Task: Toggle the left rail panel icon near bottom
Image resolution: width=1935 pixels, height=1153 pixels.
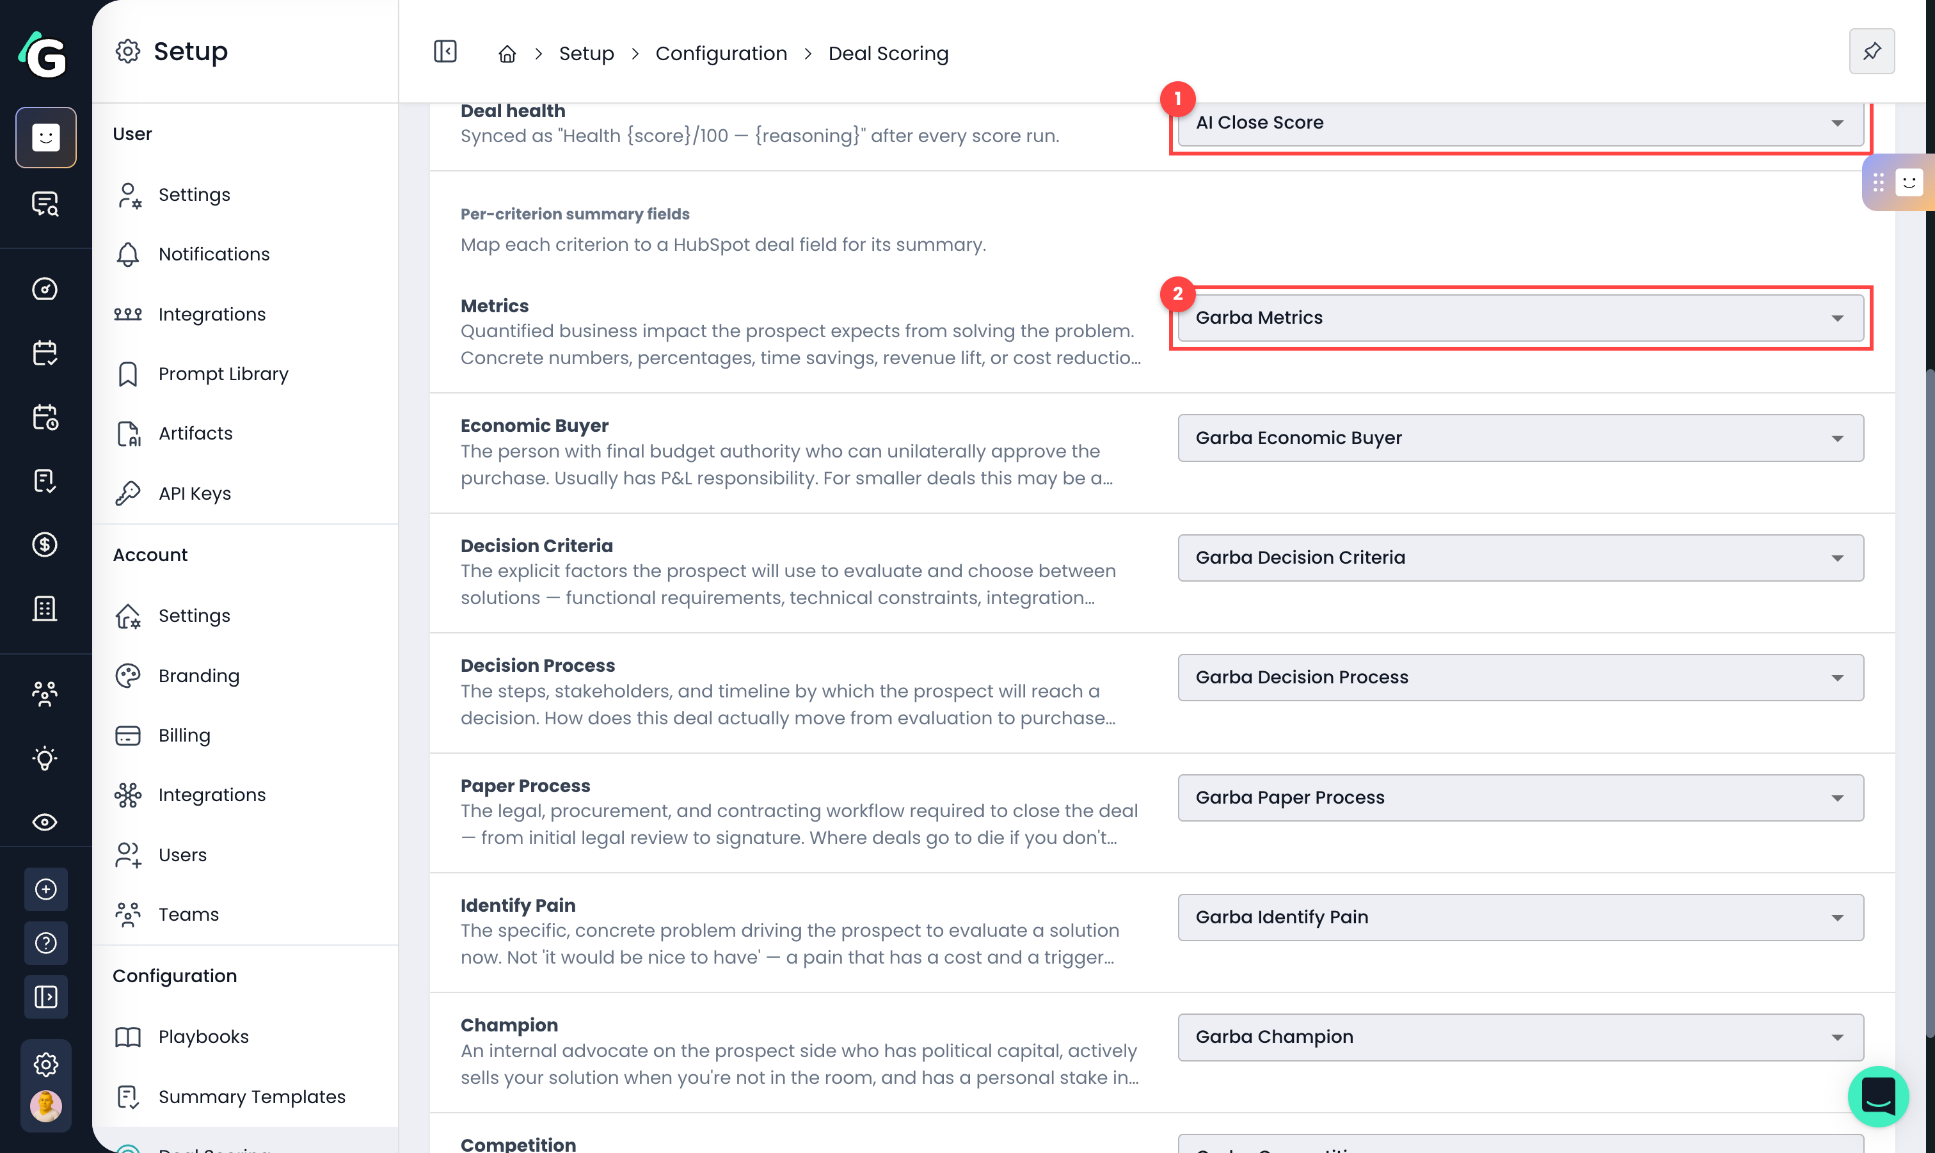Action: coord(46,997)
